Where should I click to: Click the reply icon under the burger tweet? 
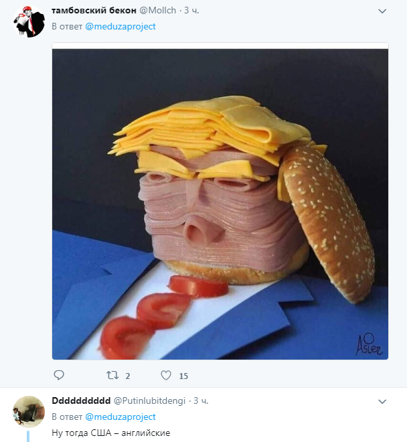click(x=59, y=375)
